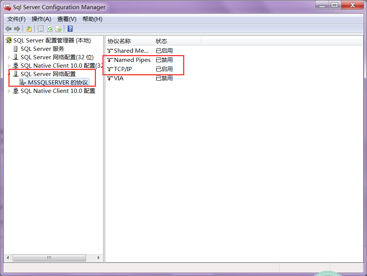Close the Sql Server Configuration Manager window
The width and height of the screenshot is (367, 276).
(x=352, y=5)
